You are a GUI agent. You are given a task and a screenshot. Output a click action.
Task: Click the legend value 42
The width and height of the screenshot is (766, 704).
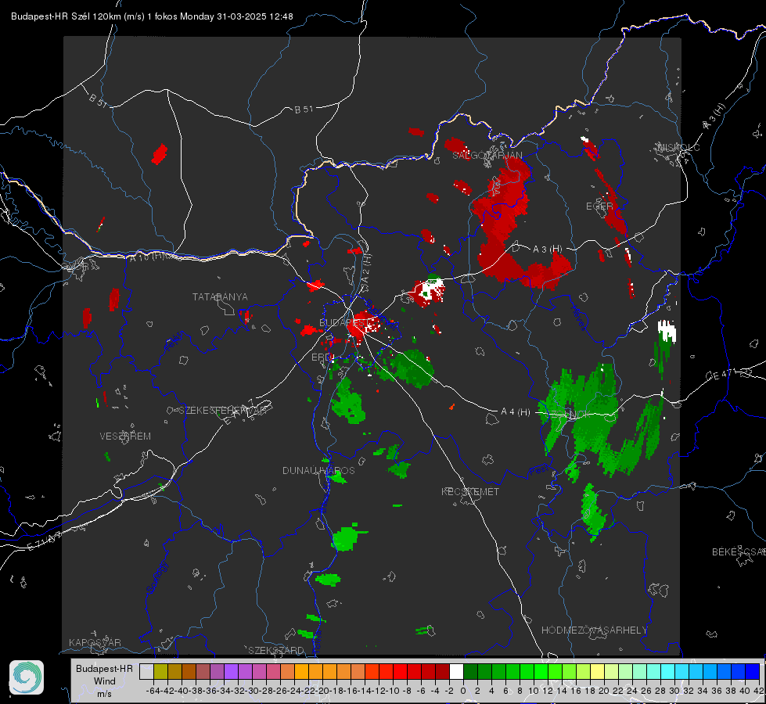[x=759, y=691]
